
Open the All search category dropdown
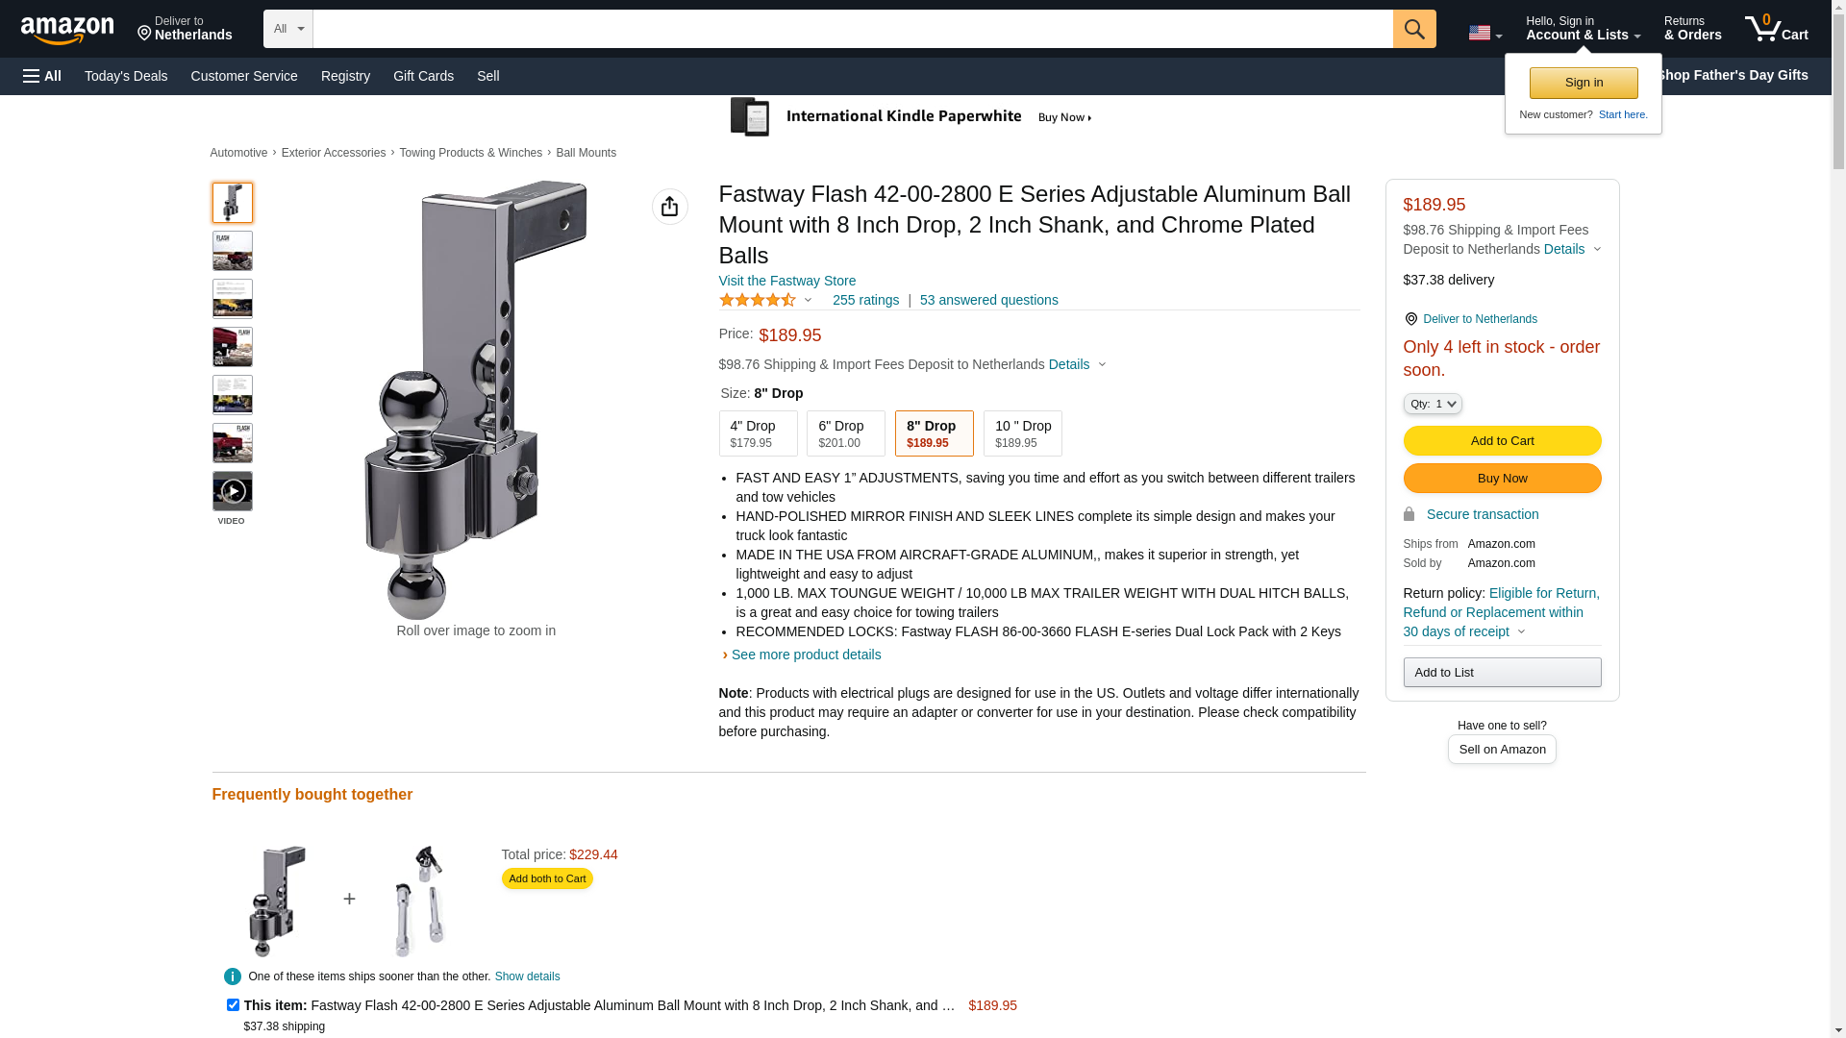[288, 29]
